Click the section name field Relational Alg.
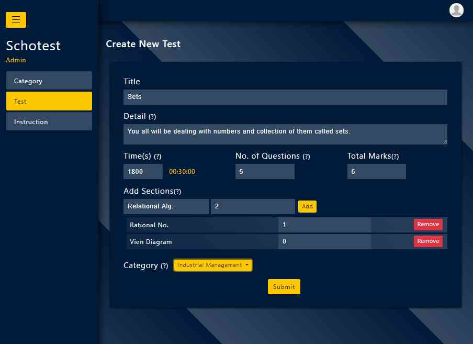 166,206
